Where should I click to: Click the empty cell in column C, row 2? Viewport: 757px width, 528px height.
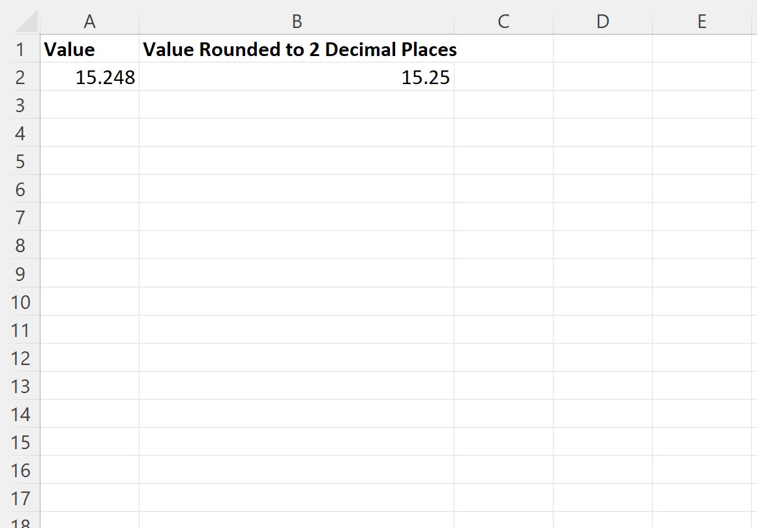pyautogui.click(x=503, y=77)
